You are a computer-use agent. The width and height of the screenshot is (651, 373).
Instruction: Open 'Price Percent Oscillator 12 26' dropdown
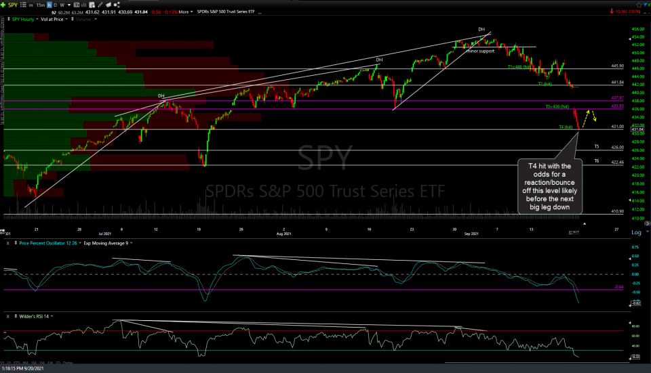click(x=80, y=243)
